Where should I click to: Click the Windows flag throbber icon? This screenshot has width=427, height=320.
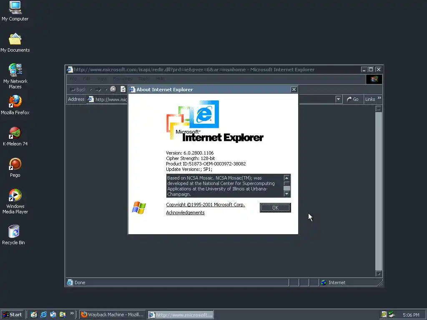(x=374, y=79)
